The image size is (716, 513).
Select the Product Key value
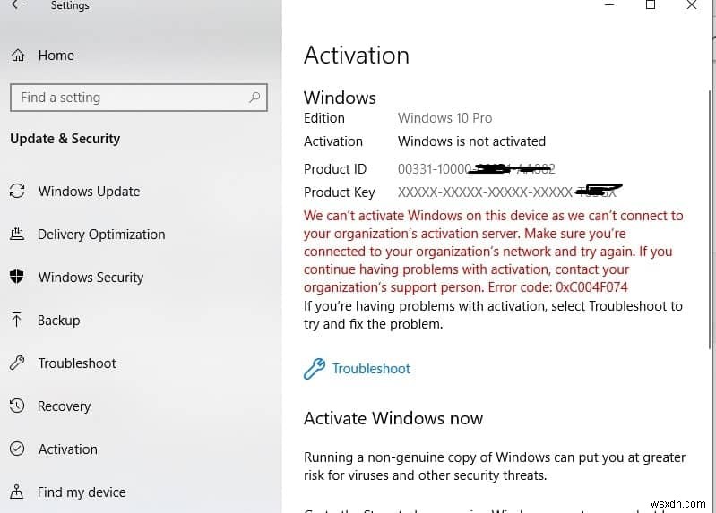pyautogui.click(x=510, y=192)
